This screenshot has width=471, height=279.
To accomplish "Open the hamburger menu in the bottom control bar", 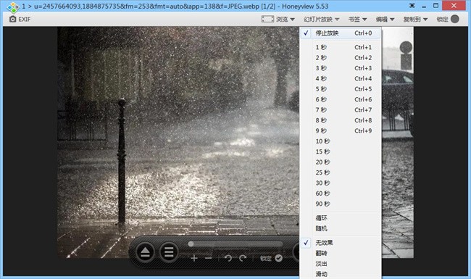I will [x=169, y=252].
